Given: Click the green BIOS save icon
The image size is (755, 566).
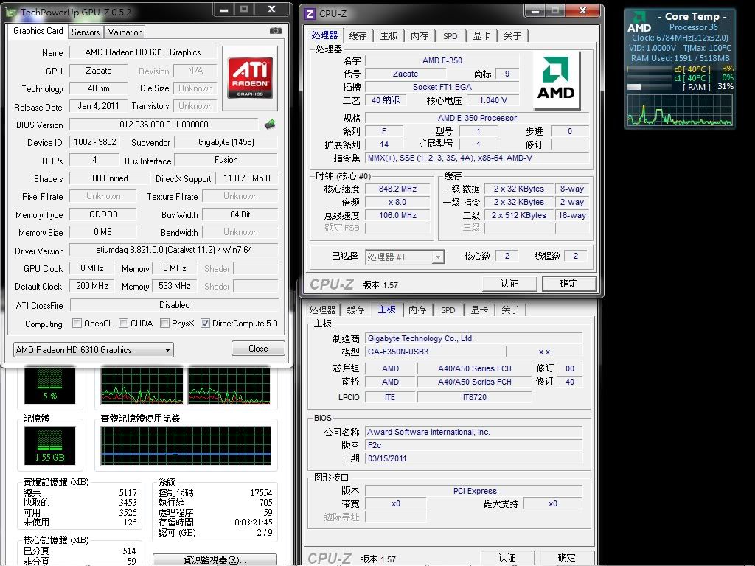Looking at the screenshot, I should click(x=271, y=125).
